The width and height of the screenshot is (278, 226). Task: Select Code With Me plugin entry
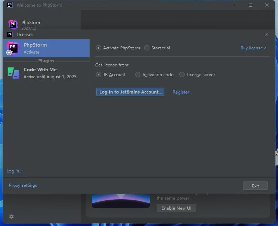pyautogui.click(x=46, y=73)
